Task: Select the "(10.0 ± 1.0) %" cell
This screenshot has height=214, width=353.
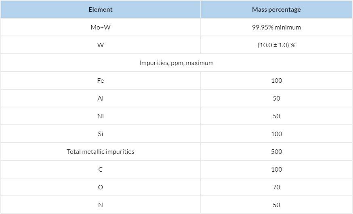Action: click(x=276, y=45)
